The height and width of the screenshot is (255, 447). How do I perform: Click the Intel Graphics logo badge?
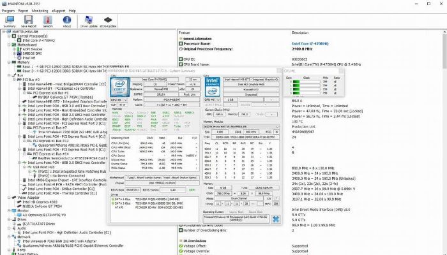(x=213, y=87)
